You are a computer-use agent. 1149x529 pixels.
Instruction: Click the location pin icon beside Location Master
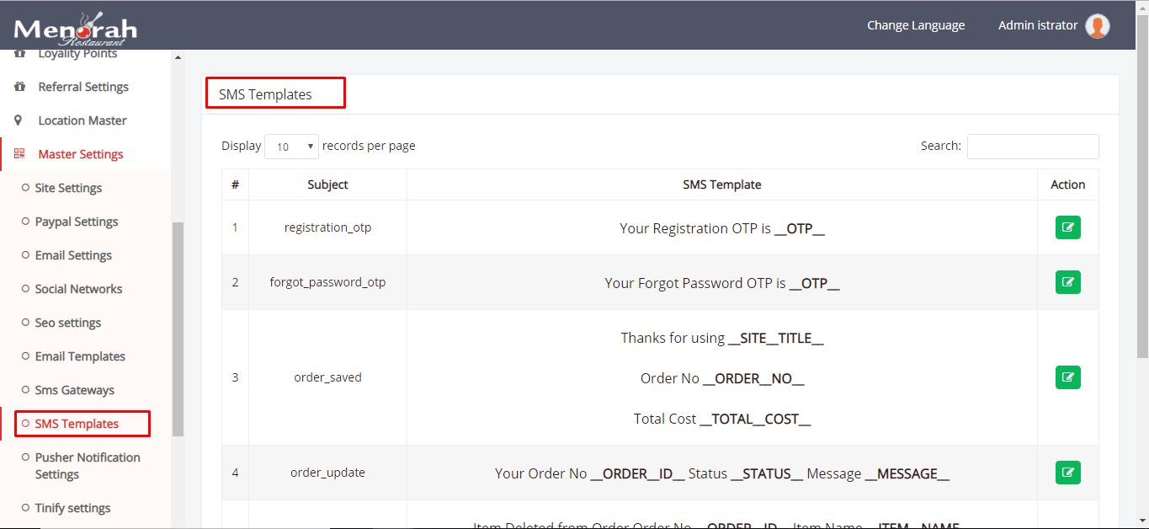19,120
